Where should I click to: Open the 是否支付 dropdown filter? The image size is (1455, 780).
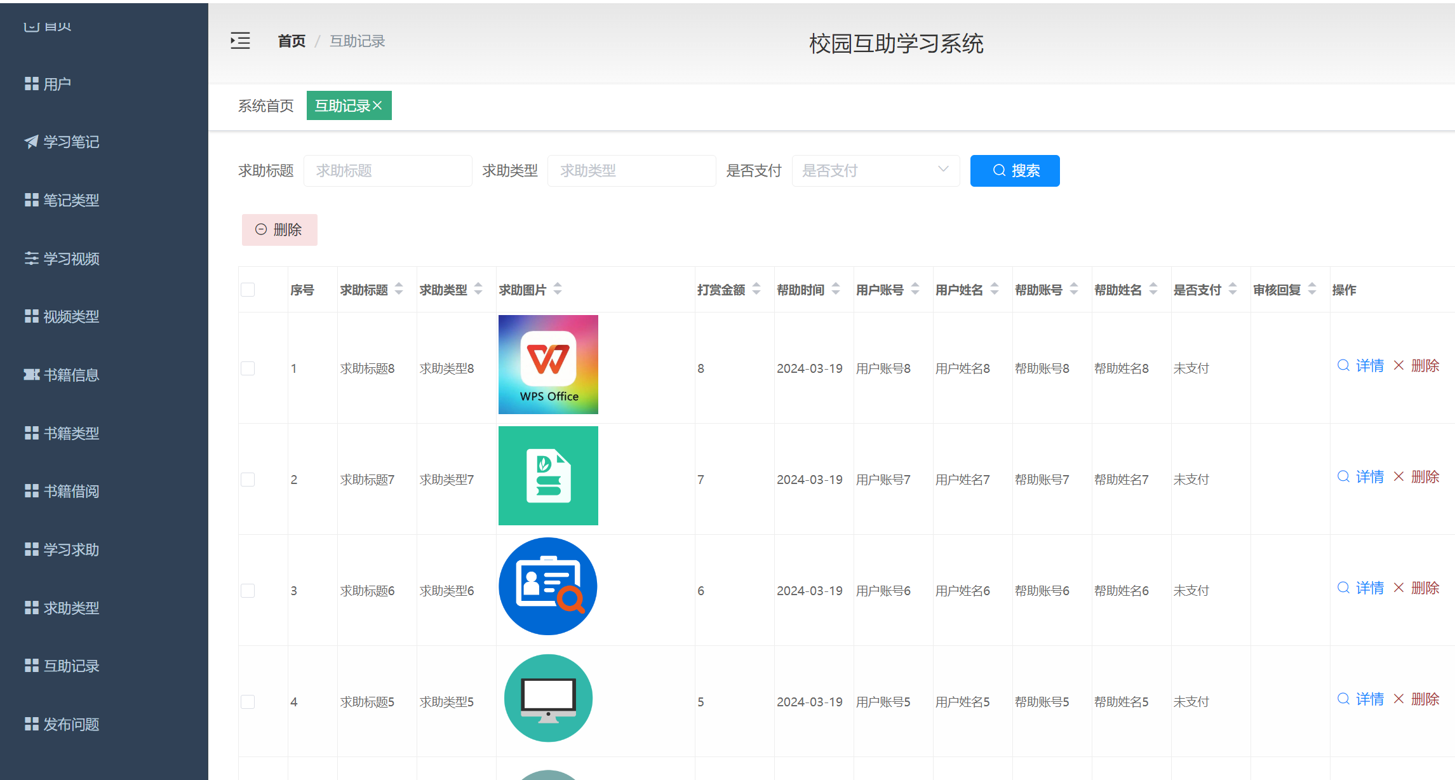click(875, 171)
